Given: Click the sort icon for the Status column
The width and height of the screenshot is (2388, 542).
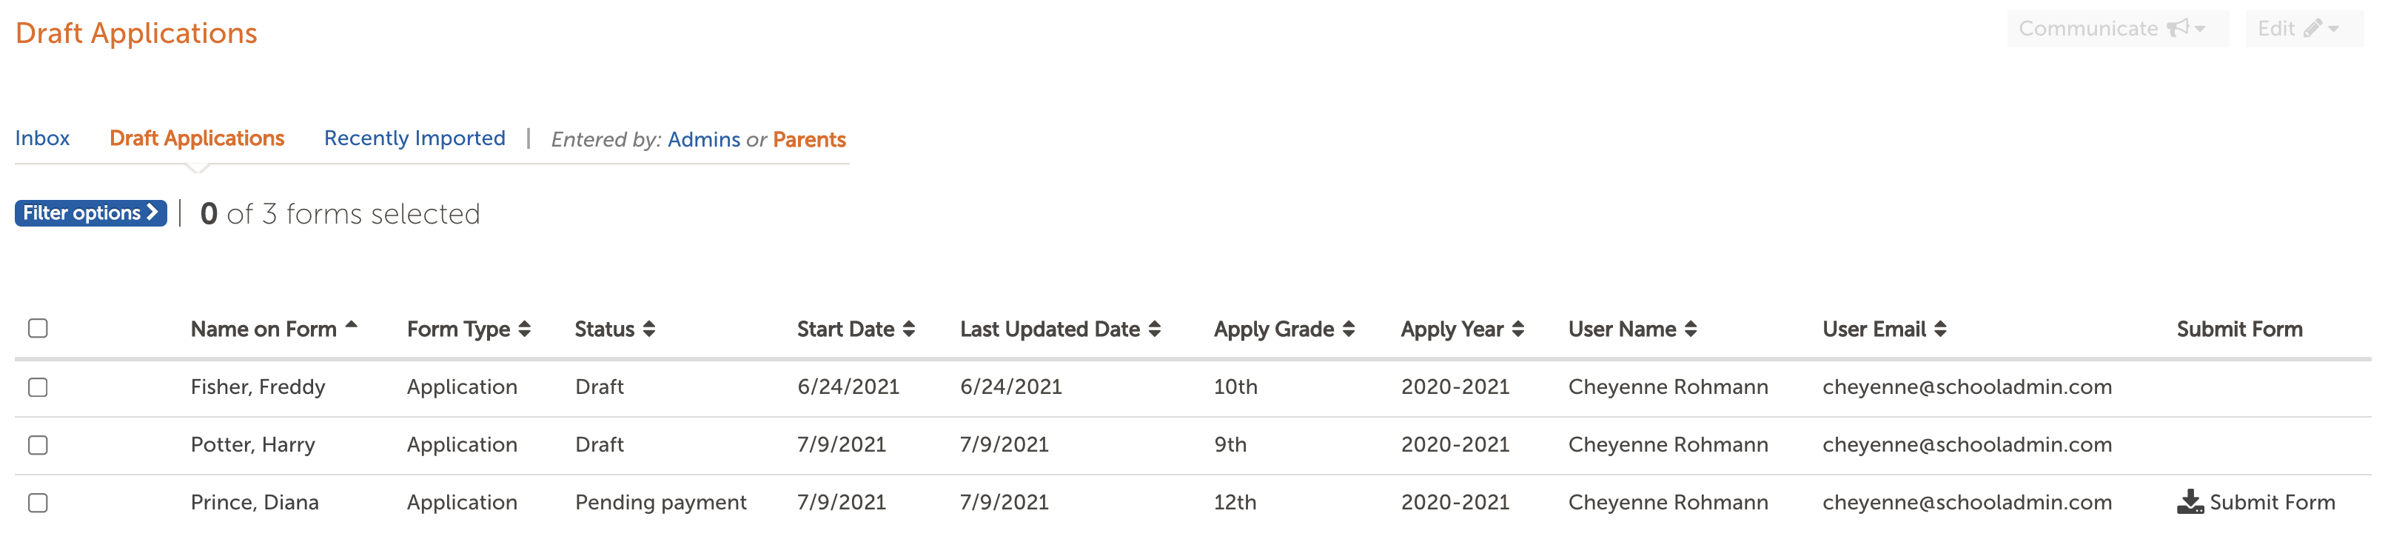Looking at the screenshot, I should coord(651,328).
